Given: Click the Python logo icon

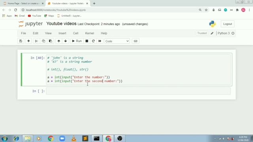Looking at the screenshot, I should [213, 24].
